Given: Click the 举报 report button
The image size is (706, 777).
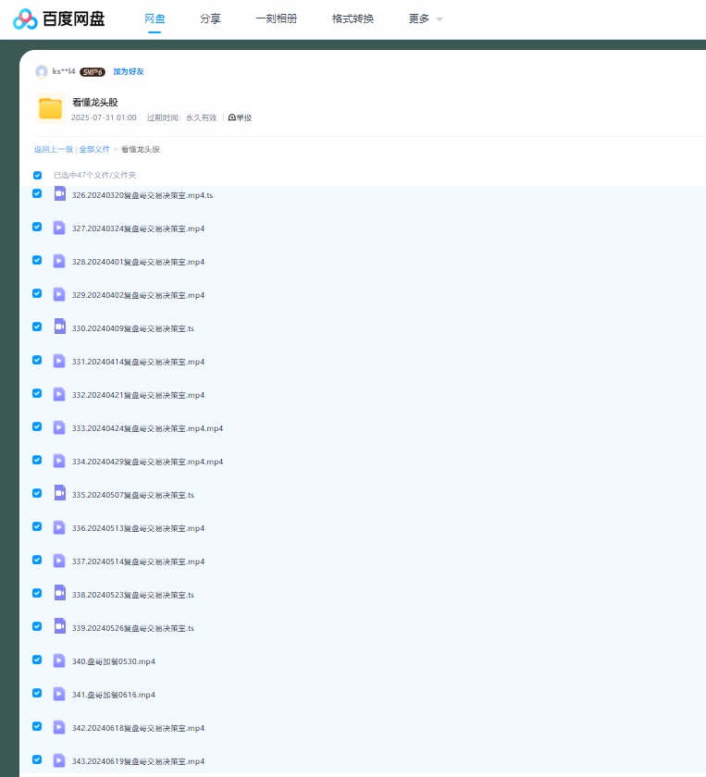Looking at the screenshot, I should [x=240, y=117].
